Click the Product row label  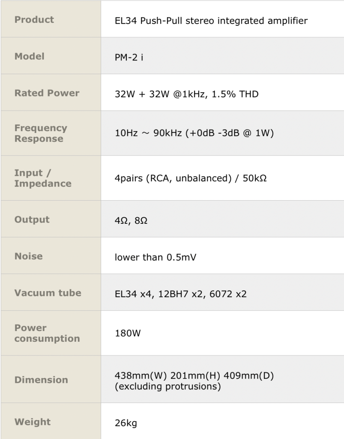(x=34, y=20)
